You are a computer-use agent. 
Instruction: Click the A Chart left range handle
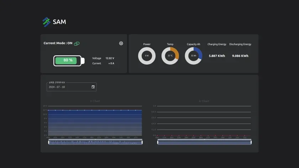pyautogui.click(x=158, y=142)
